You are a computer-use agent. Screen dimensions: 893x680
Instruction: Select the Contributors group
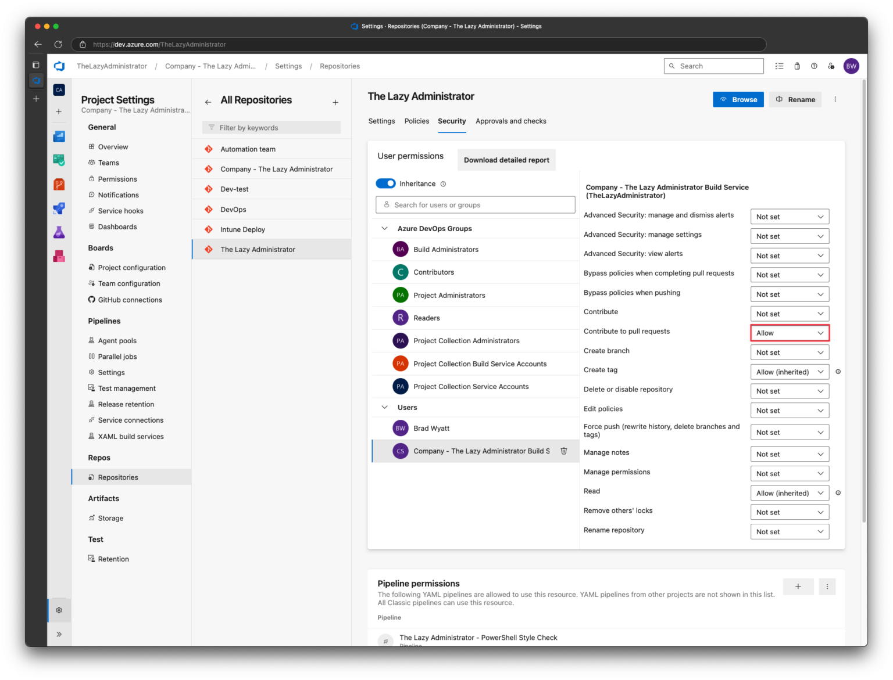tap(476, 272)
